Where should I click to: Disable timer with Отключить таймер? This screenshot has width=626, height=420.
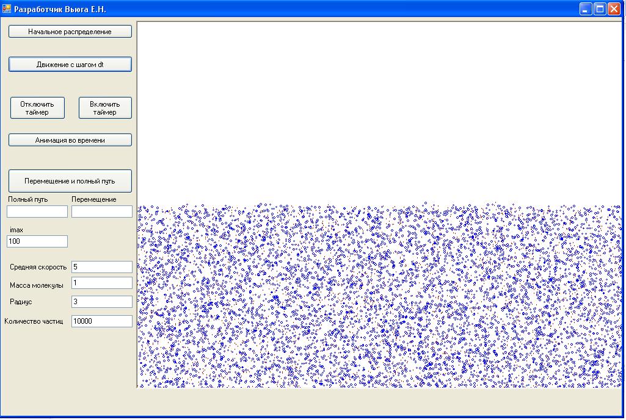coord(37,108)
